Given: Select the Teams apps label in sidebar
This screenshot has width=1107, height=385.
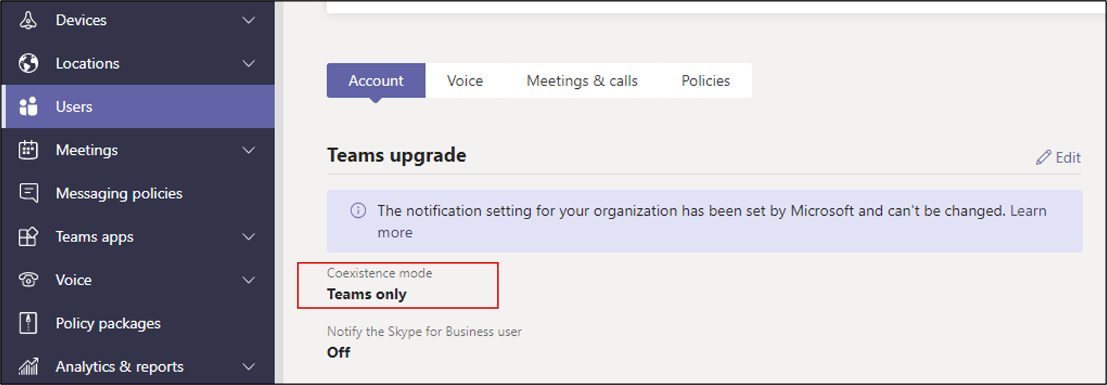Looking at the screenshot, I should pos(94,237).
